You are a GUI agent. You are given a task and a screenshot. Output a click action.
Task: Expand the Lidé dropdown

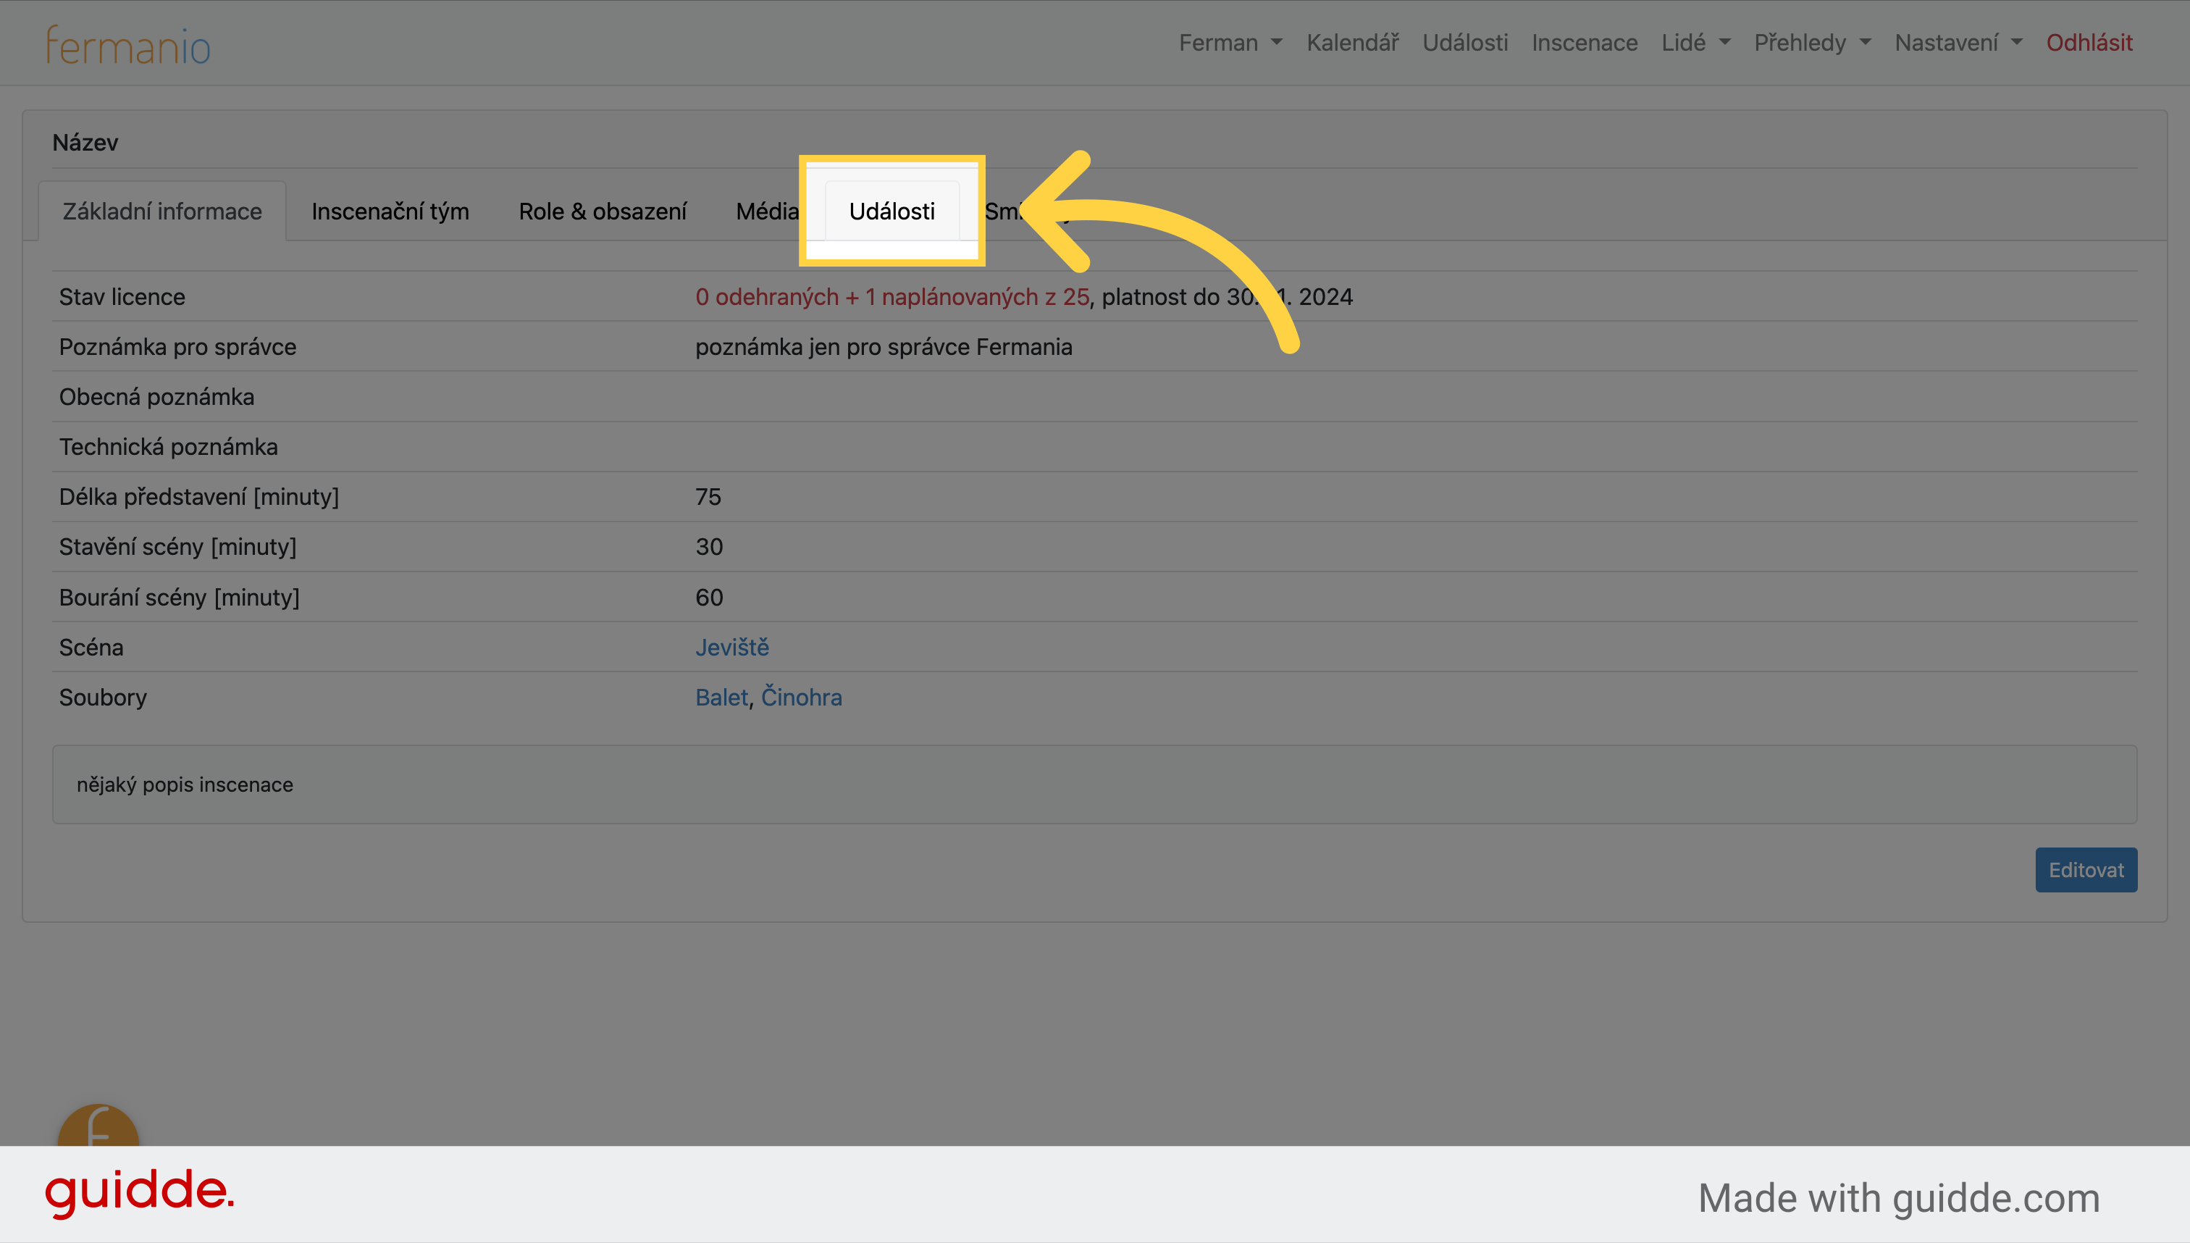point(1695,43)
